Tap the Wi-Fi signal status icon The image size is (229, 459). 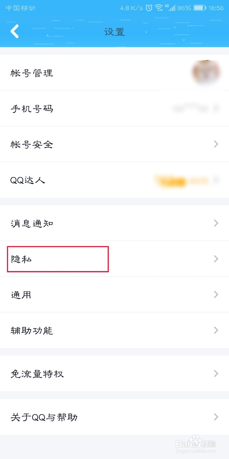click(159, 8)
